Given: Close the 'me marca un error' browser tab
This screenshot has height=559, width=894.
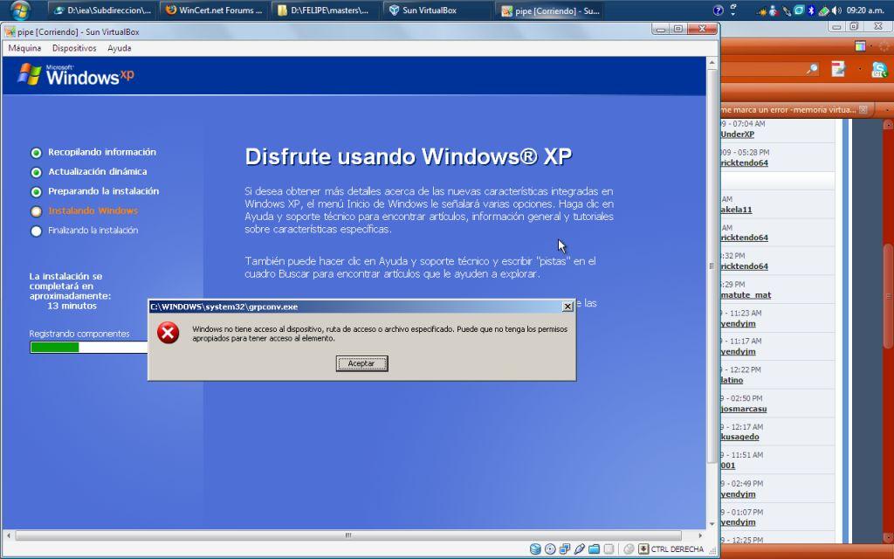Looking at the screenshot, I should point(863,109).
